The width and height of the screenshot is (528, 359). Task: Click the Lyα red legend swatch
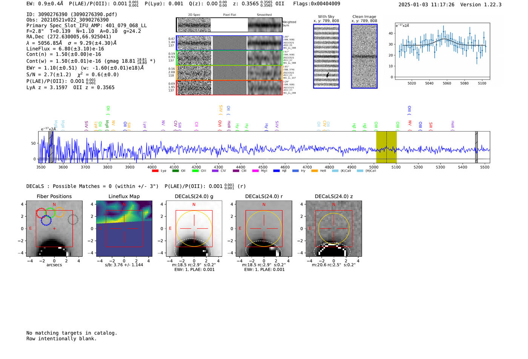pyautogui.click(x=155, y=171)
